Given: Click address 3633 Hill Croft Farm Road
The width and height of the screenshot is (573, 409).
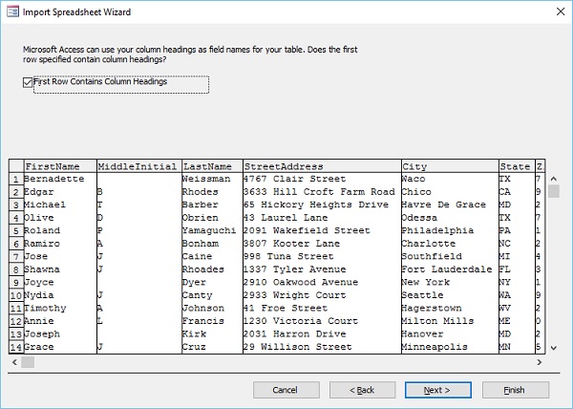Looking at the screenshot, I should click(x=322, y=192).
